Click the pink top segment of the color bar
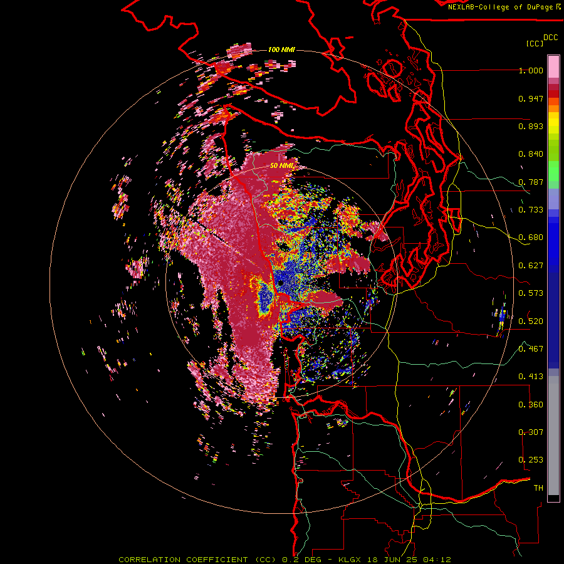Screen dimensions: 564x564 pyautogui.click(x=553, y=66)
